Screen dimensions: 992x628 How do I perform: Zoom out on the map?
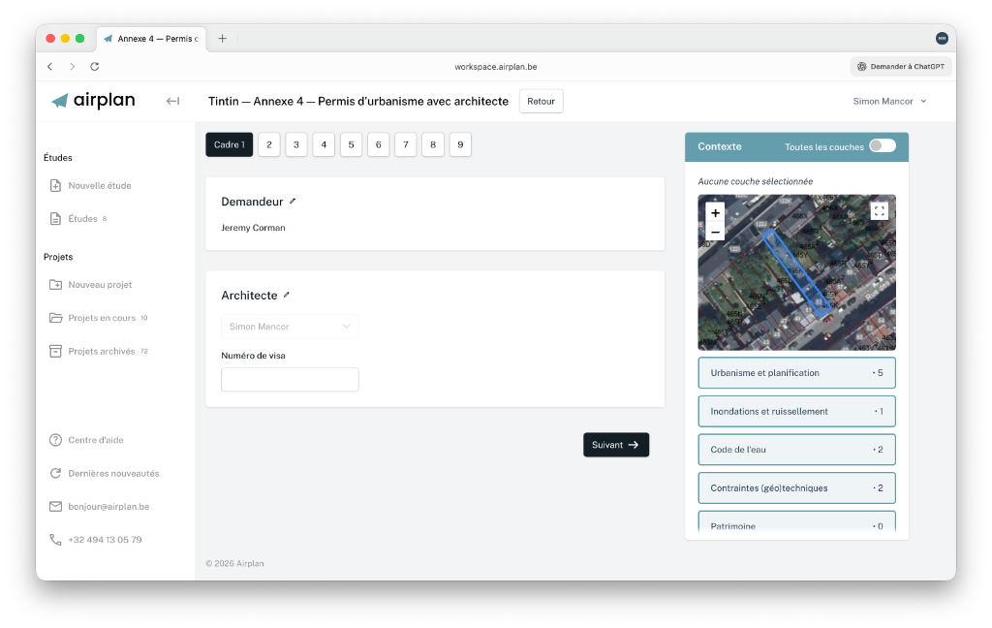tap(715, 232)
